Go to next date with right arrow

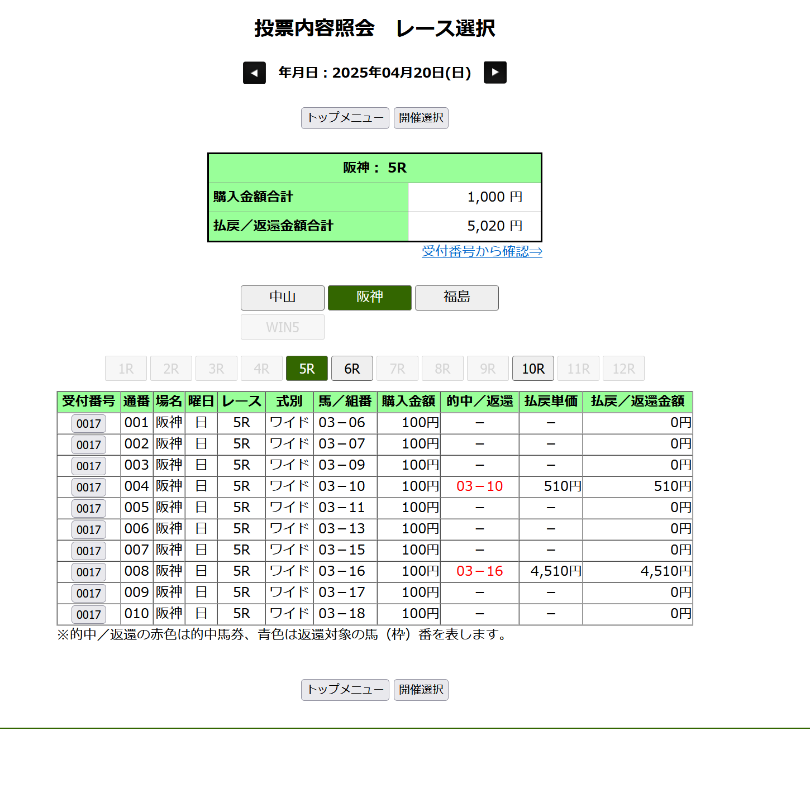(x=495, y=73)
